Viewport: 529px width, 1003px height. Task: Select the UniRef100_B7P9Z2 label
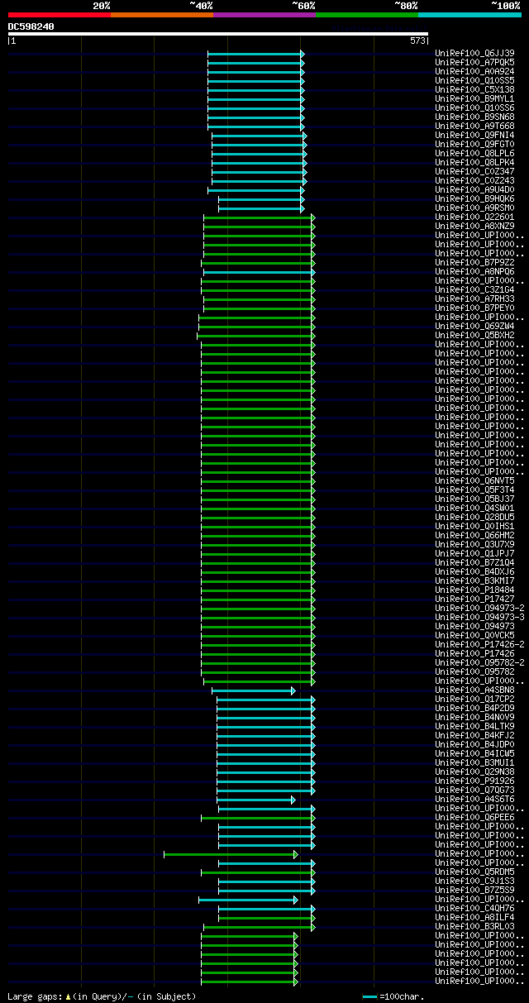point(474,262)
